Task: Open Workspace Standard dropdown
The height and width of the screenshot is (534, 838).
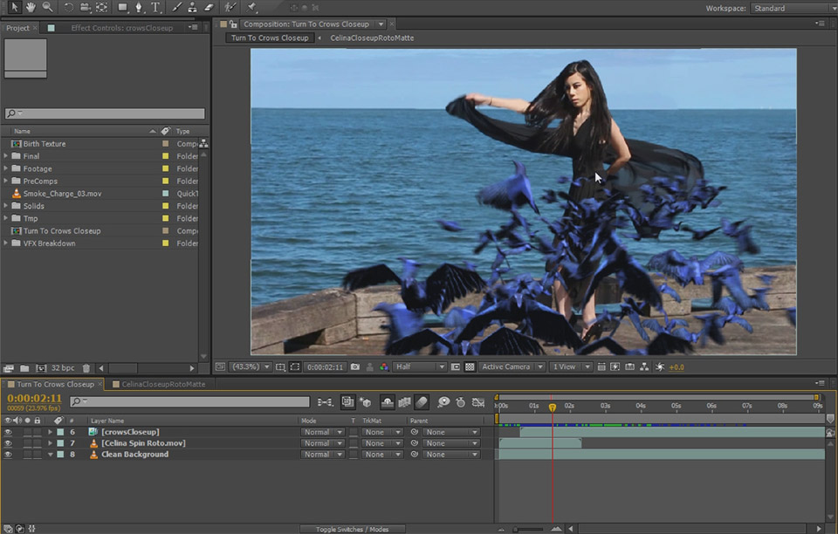Action: tap(793, 8)
